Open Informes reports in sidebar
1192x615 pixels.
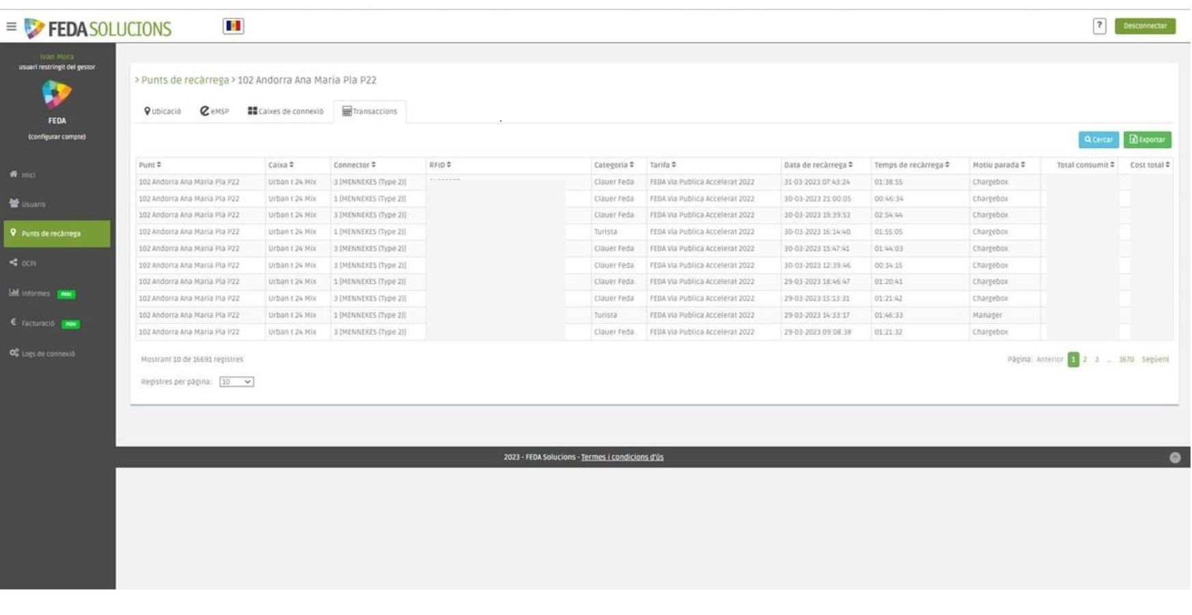(x=36, y=294)
